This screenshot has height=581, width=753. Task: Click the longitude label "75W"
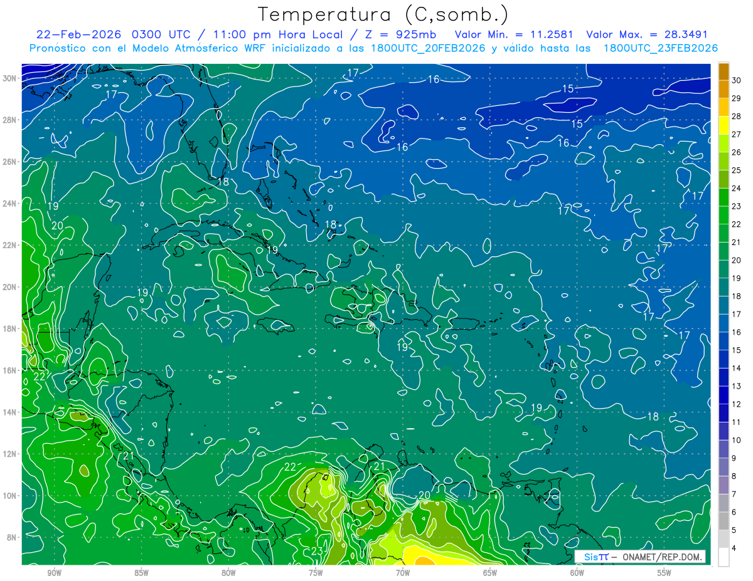tap(316, 573)
